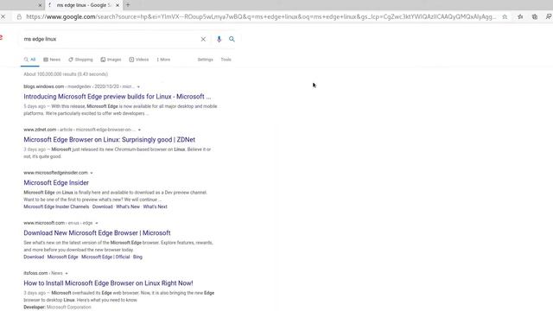Image resolution: width=553 pixels, height=311 pixels.
Task: Add this page to favorites star
Action: [505, 16]
